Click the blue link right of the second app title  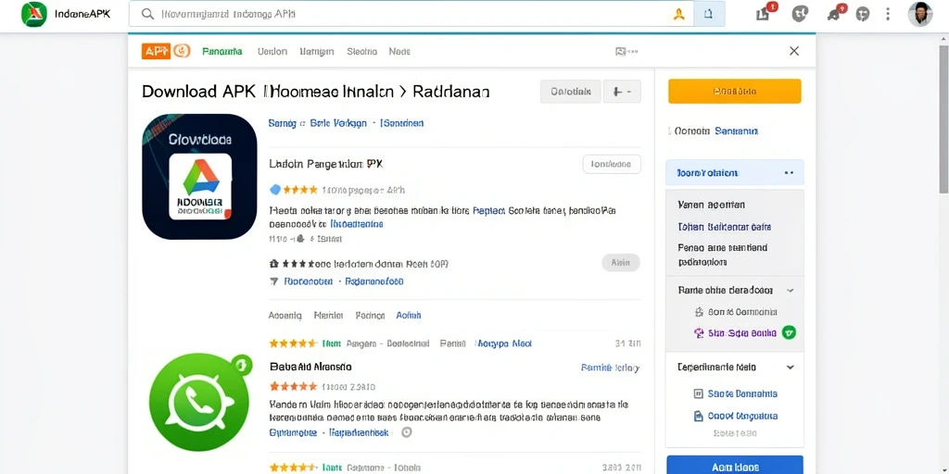[610, 368]
